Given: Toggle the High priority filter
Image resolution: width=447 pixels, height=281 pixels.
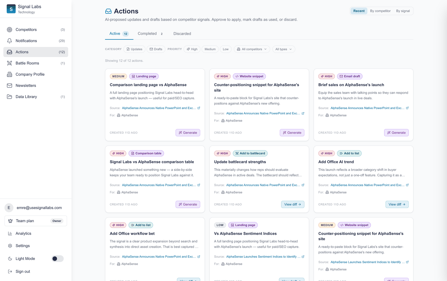Looking at the screenshot, I should [192, 49].
